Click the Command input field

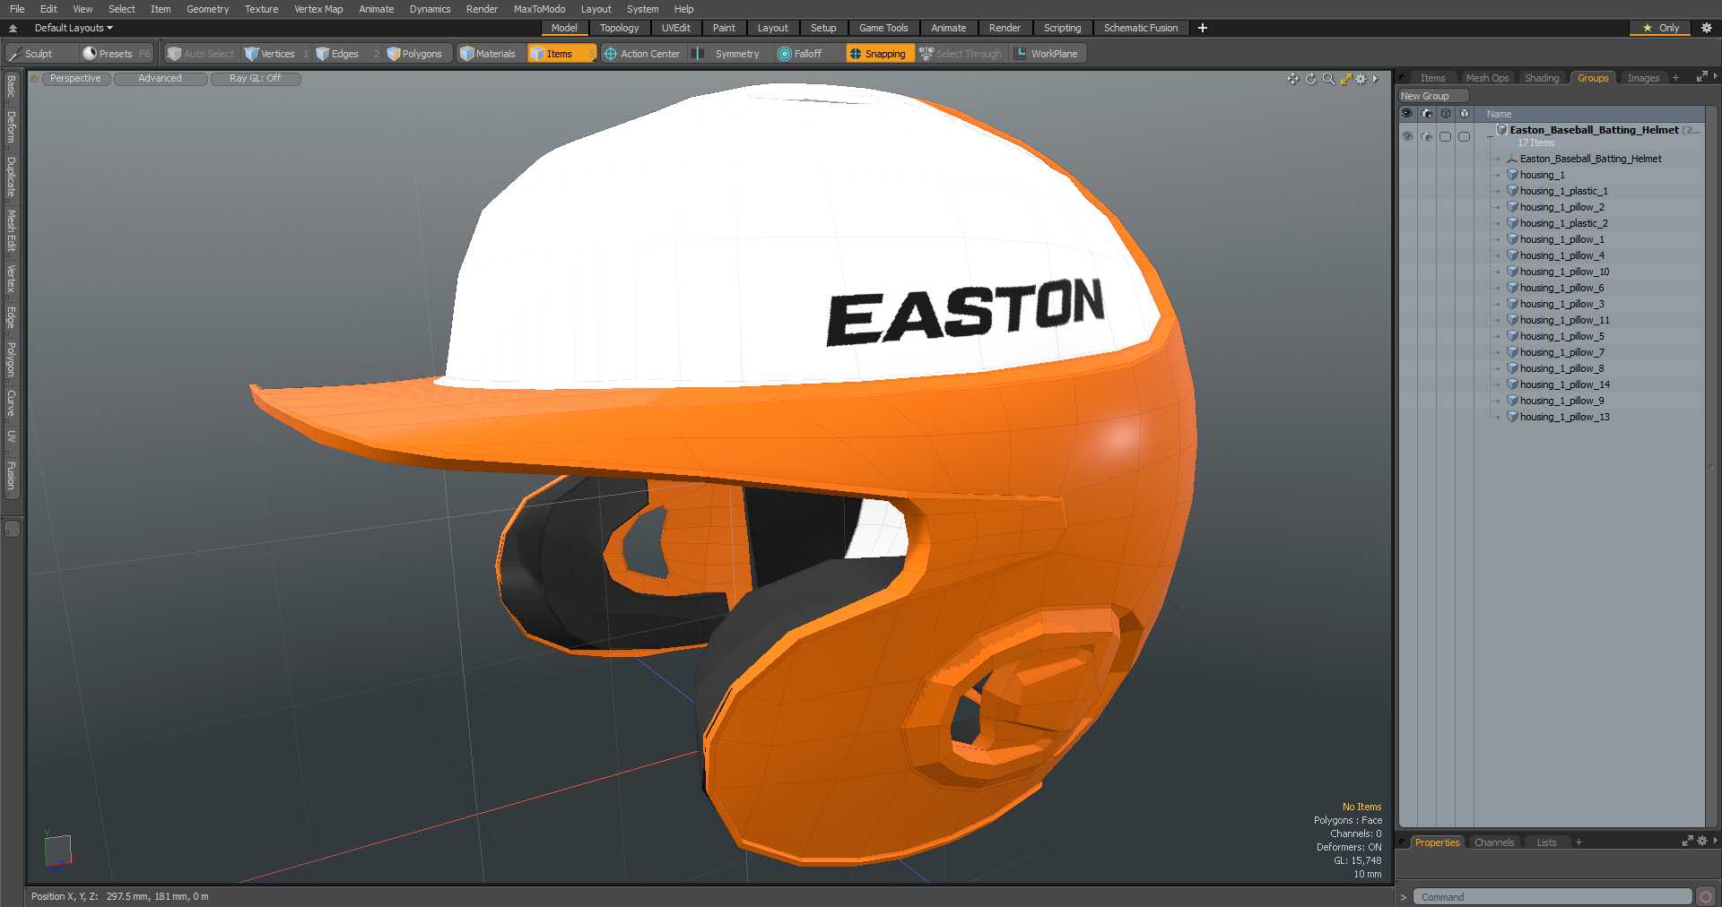pos(1552,896)
